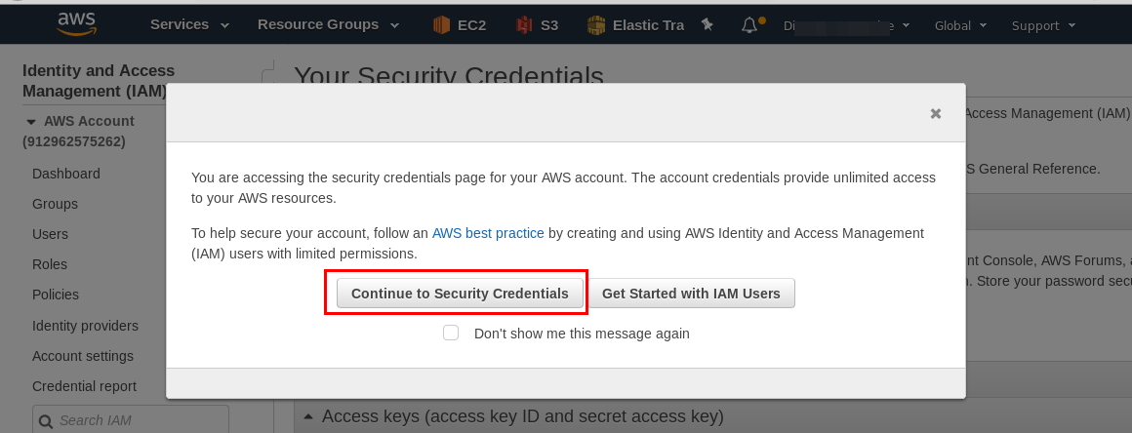Open the Global region dropdown
1132x433 pixels.
(x=960, y=26)
